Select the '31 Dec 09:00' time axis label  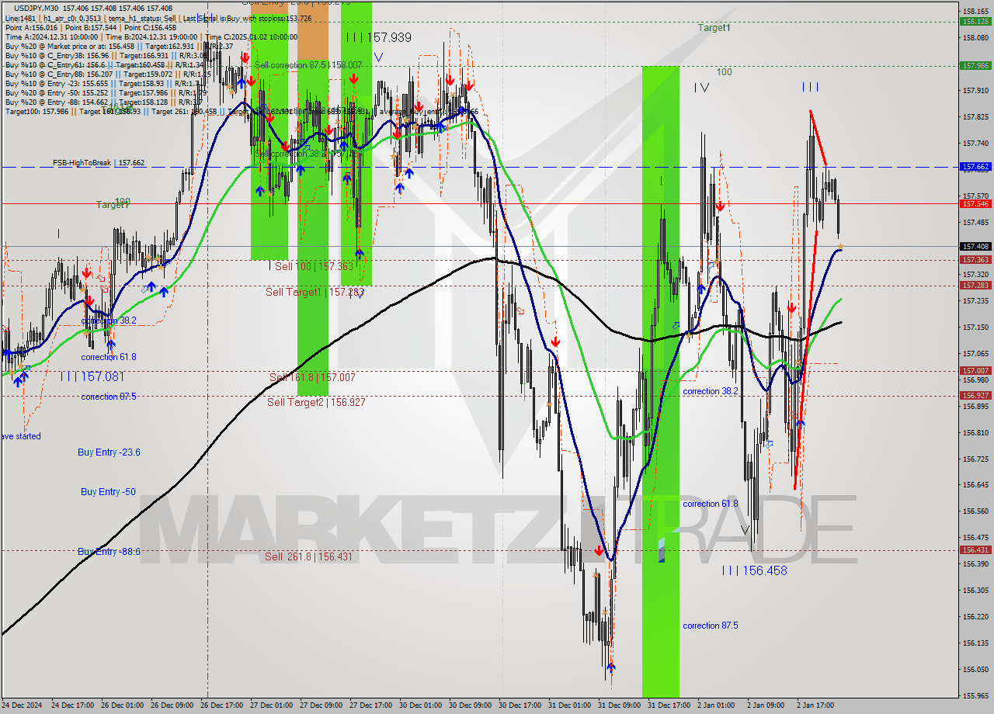(619, 705)
